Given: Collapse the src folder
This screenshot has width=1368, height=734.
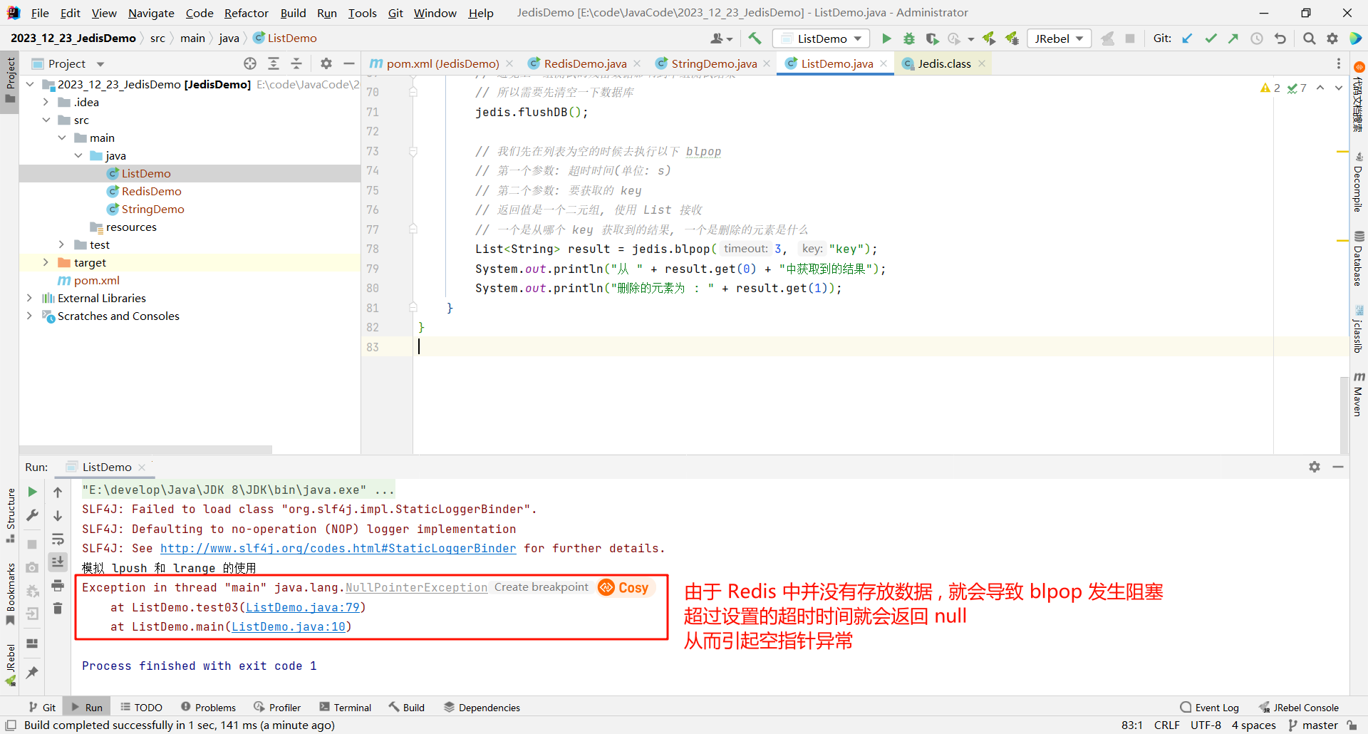Looking at the screenshot, I should pos(46,120).
